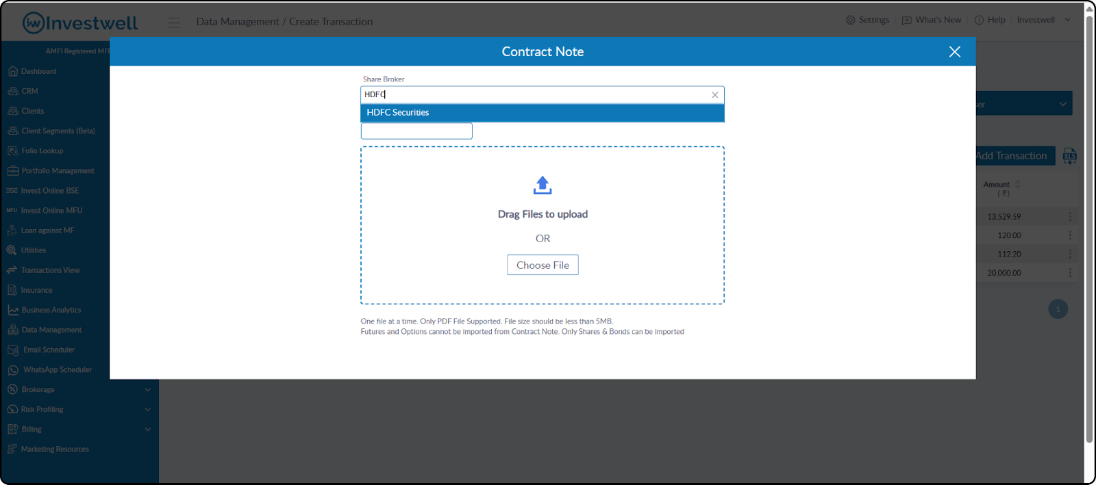Open Settings in the top bar
The width and height of the screenshot is (1096, 485).
[867, 20]
